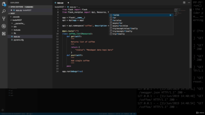This screenshot has height=115, width=205.
Task: Open the Explorer view in activity bar
Action: [x=4, y=4]
